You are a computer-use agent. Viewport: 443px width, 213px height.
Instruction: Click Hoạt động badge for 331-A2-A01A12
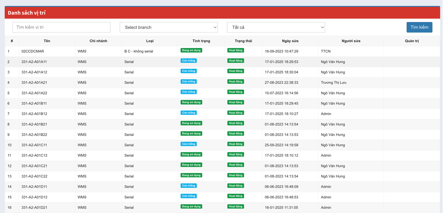tap(236, 71)
